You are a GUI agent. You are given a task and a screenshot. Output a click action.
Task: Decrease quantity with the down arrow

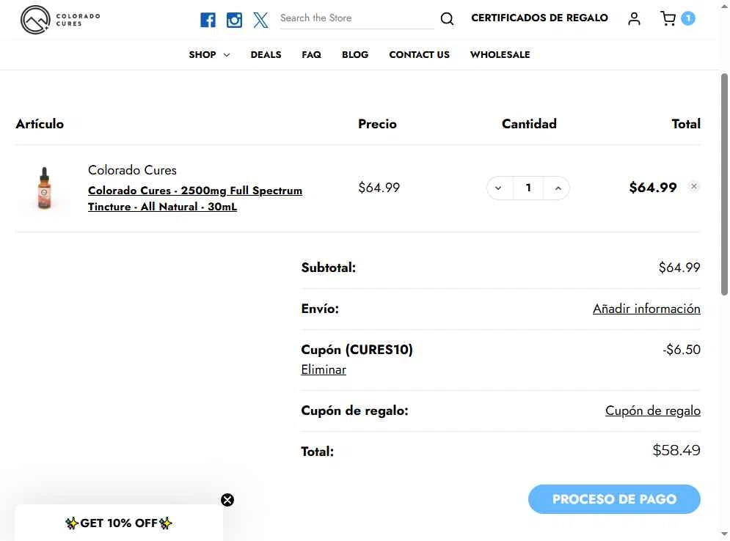click(x=499, y=188)
